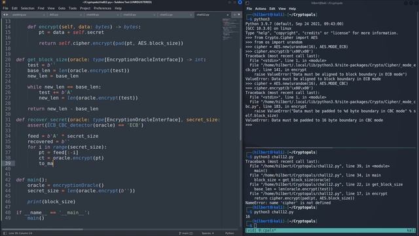Add a new tab with plus button
419x236 pixels.
pyautogui.click(x=235, y=14)
